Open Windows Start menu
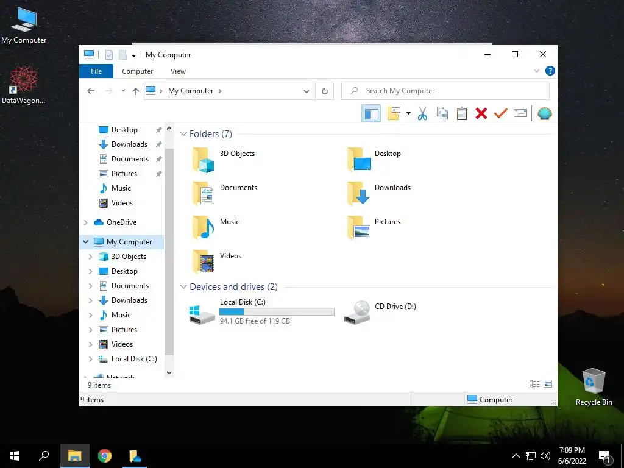Screen dimensions: 624x468 [15, 456]
